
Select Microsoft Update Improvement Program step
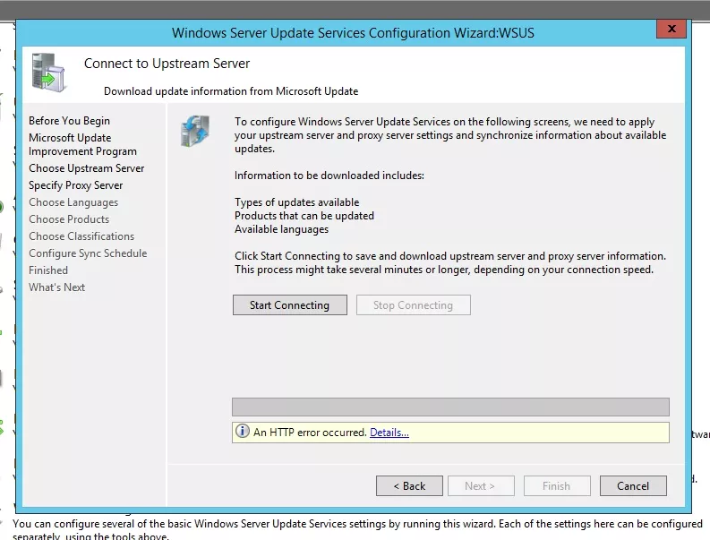click(82, 144)
